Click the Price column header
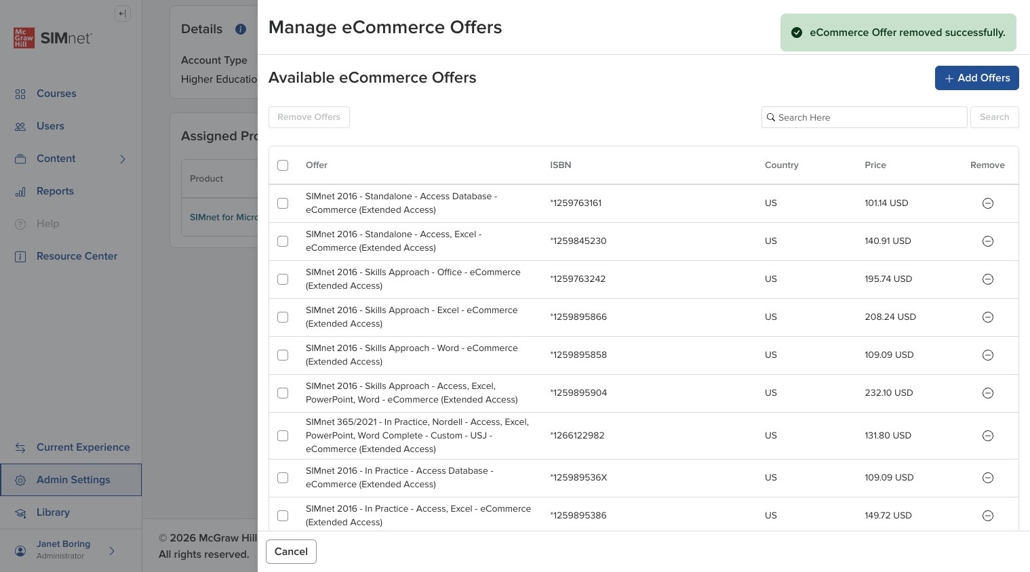The width and height of the screenshot is (1030, 572). (x=875, y=165)
